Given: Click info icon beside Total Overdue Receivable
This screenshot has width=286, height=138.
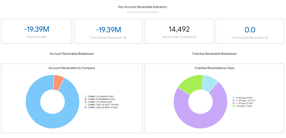Looking at the screenshot, I should [x=125, y=38].
